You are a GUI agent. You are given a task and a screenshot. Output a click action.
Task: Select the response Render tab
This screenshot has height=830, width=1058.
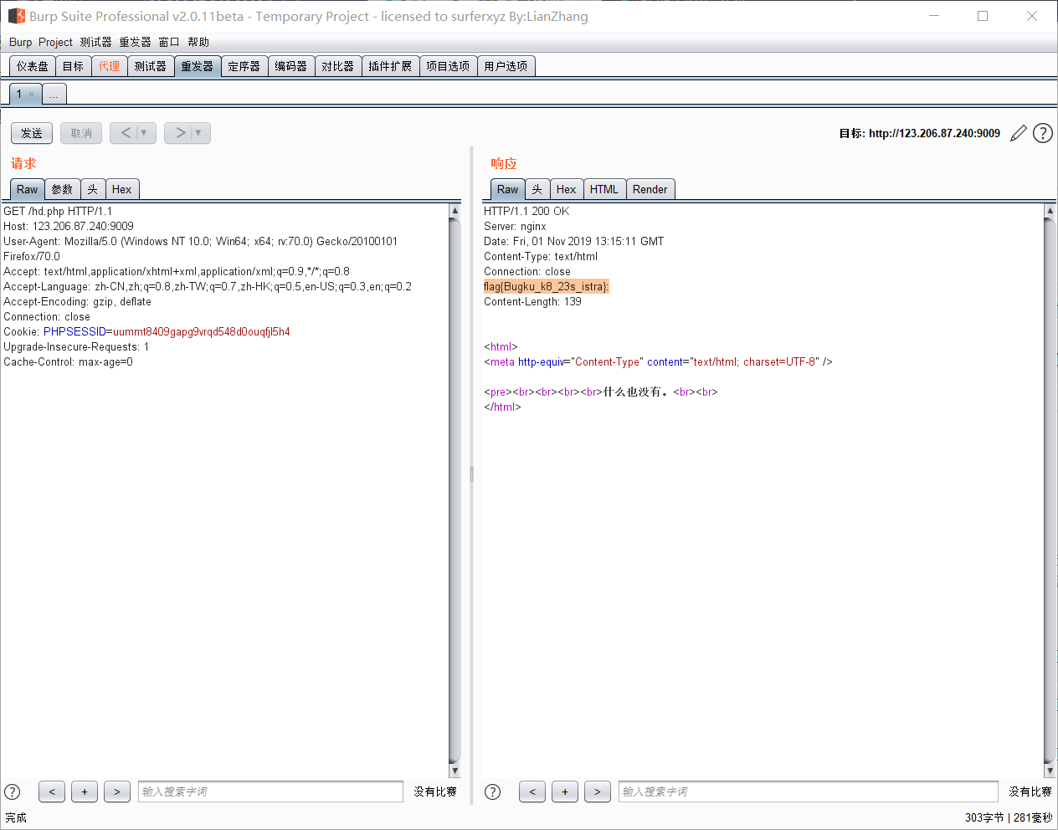click(x=650, y=190)
